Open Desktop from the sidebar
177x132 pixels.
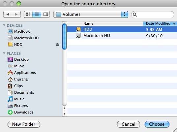tap(21, 59)
